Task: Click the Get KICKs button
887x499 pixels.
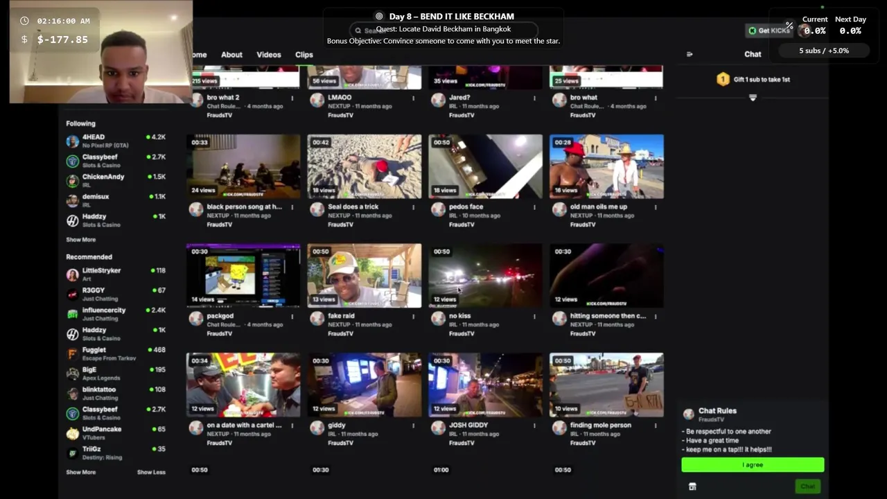Action: point(769,30)
